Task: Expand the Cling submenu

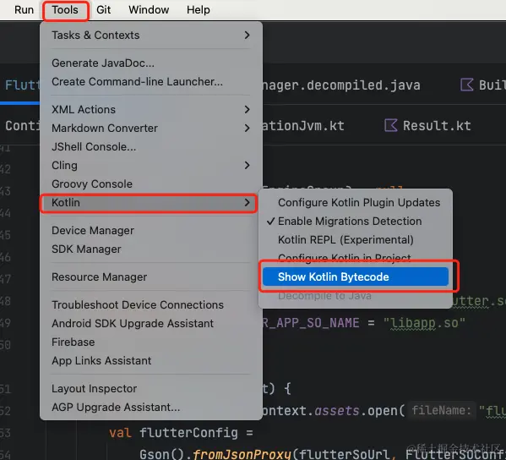Action: (x=151, y=166)
